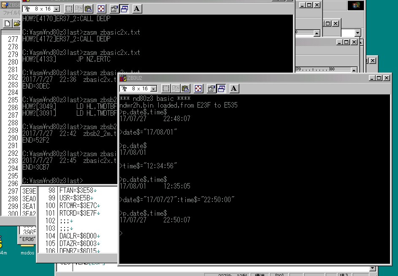Click Copy icon in ZB3U2 toolbar
Viewport: 398px width, 276px height.
(176, 88)
